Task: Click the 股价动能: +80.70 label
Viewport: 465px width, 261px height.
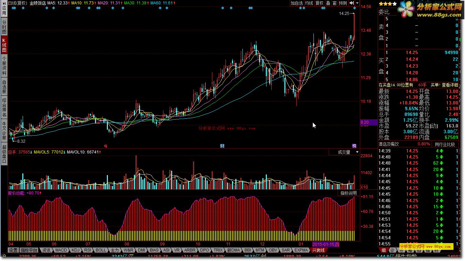Action: click(x=24, y=193)
